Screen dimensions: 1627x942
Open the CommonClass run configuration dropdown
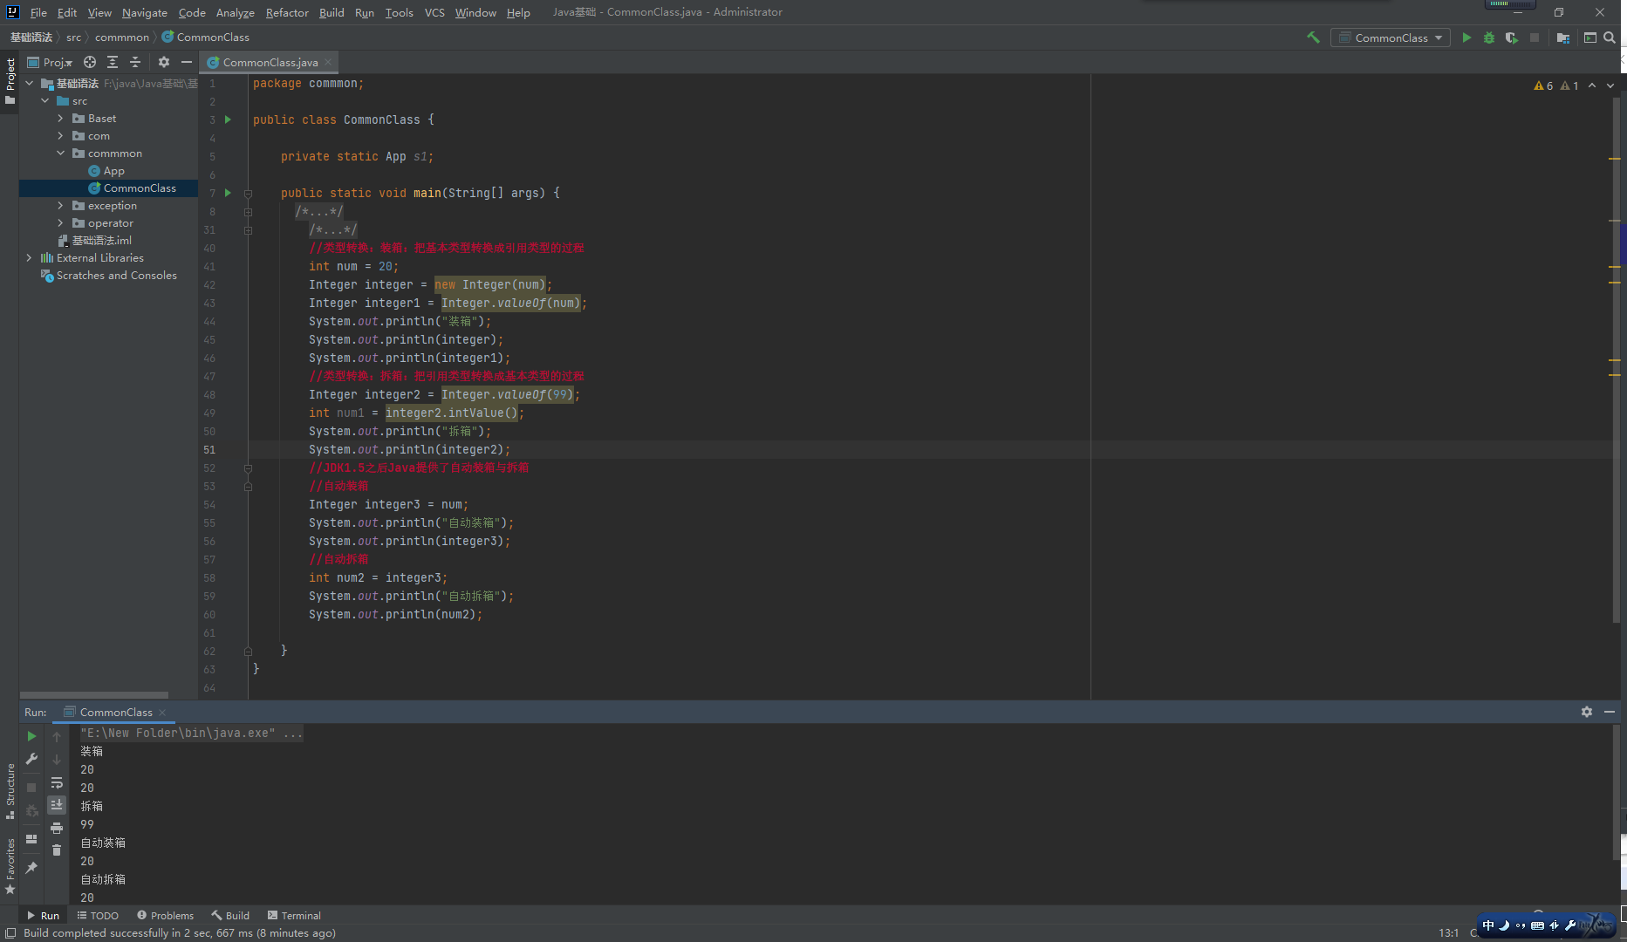(x=1391, y=38)
